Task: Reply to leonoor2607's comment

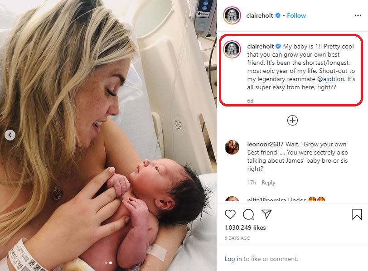Action: 268,183
